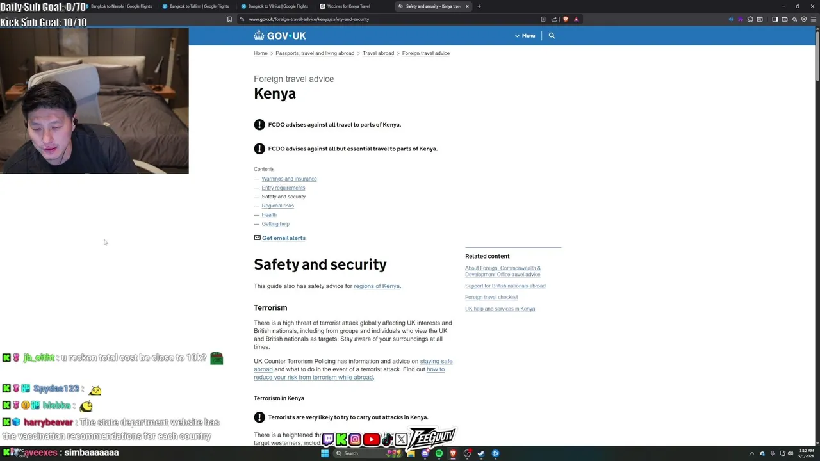Screen dimensions: 820x461
Task: Toggle the browser sidebar panel icon
Action: [775, 19]
